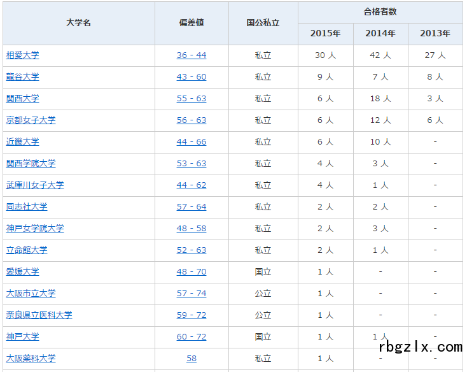
Task: Select the 30 人 cell for 相愛大学
Action: 326,55
